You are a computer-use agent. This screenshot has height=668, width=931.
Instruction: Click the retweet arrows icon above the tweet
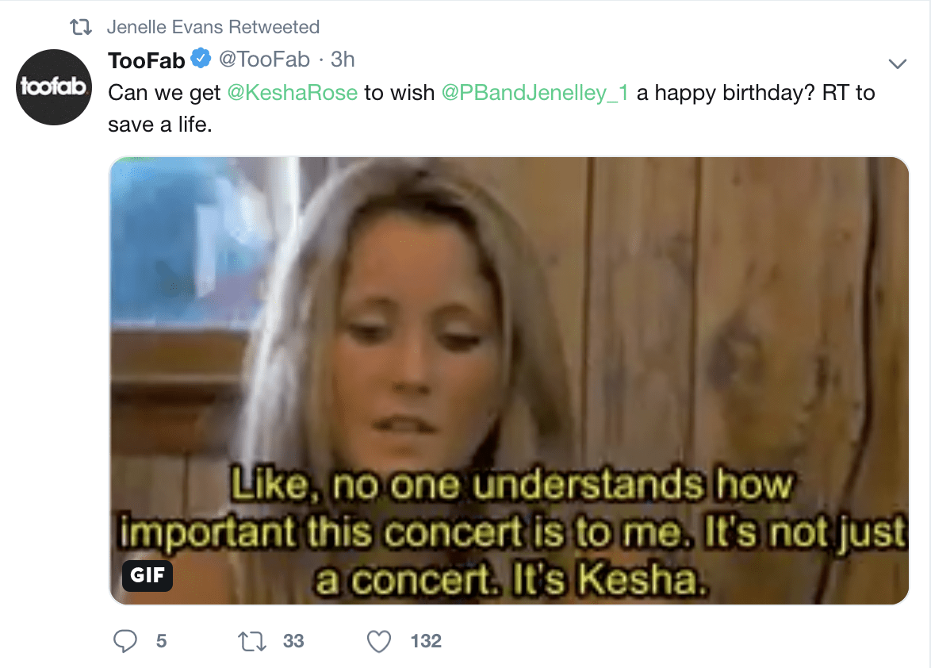pyautogui.click(x=79, y=26)
